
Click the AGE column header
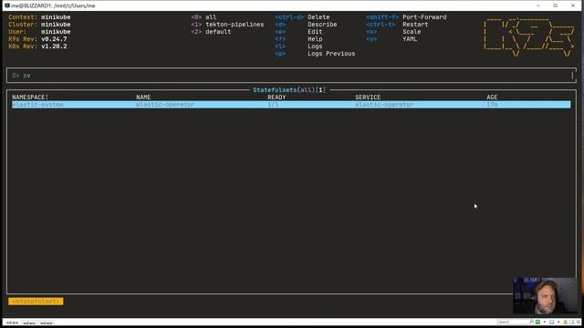point(492,97)
